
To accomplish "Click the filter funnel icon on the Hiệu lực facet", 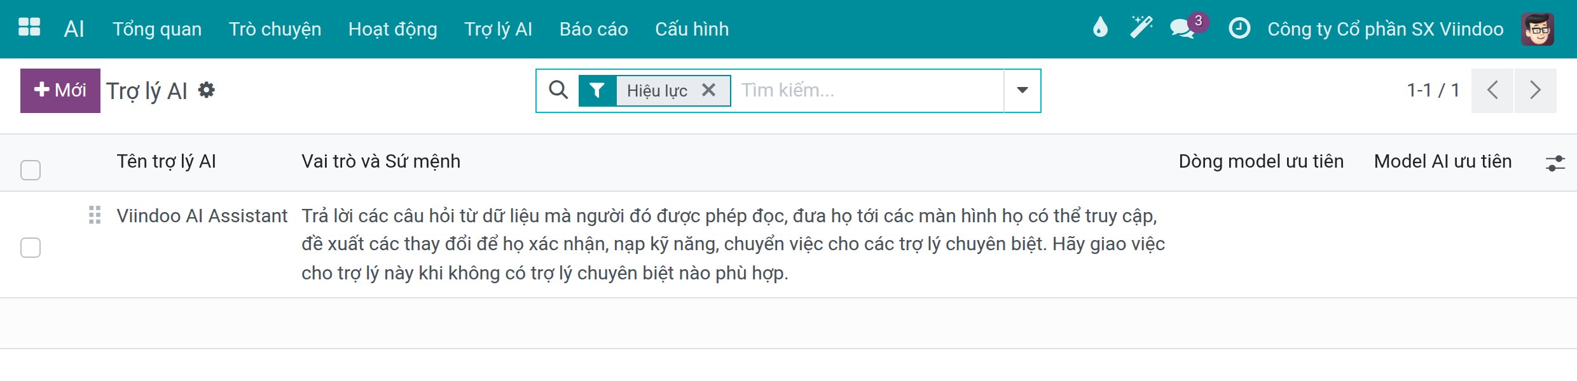I will [x=596, y=91].
